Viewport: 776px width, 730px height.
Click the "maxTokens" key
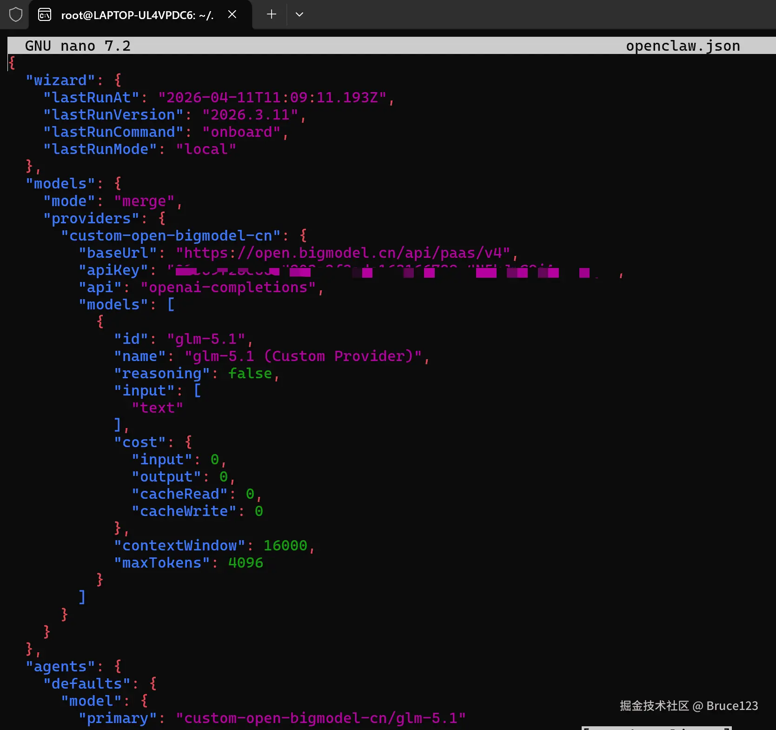(x=162, y=563)
